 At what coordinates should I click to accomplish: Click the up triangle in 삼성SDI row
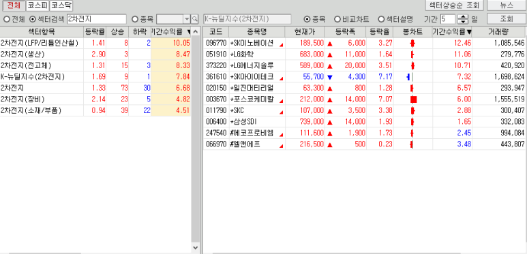pyautogui.click(x=330, y=122)
